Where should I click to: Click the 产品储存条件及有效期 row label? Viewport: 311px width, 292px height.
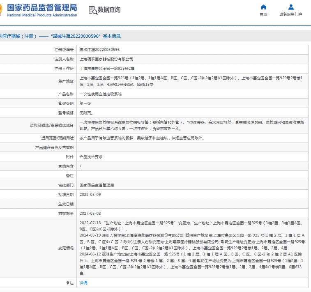(54, 147)
